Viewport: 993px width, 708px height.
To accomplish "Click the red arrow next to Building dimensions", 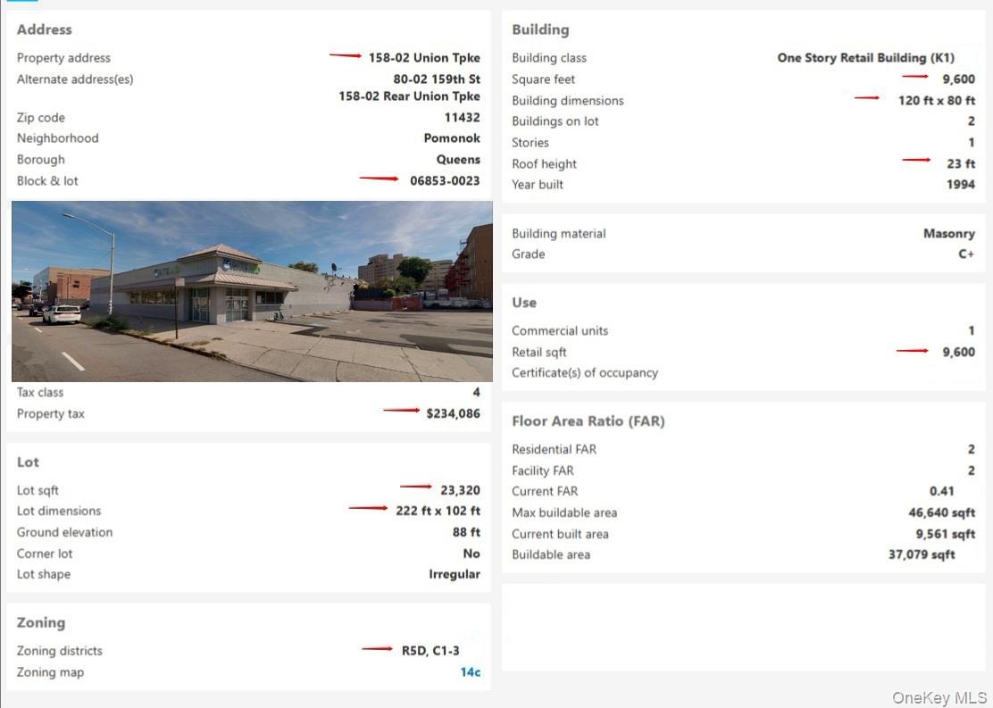I will pyautogui.click(x=867, y=98).
